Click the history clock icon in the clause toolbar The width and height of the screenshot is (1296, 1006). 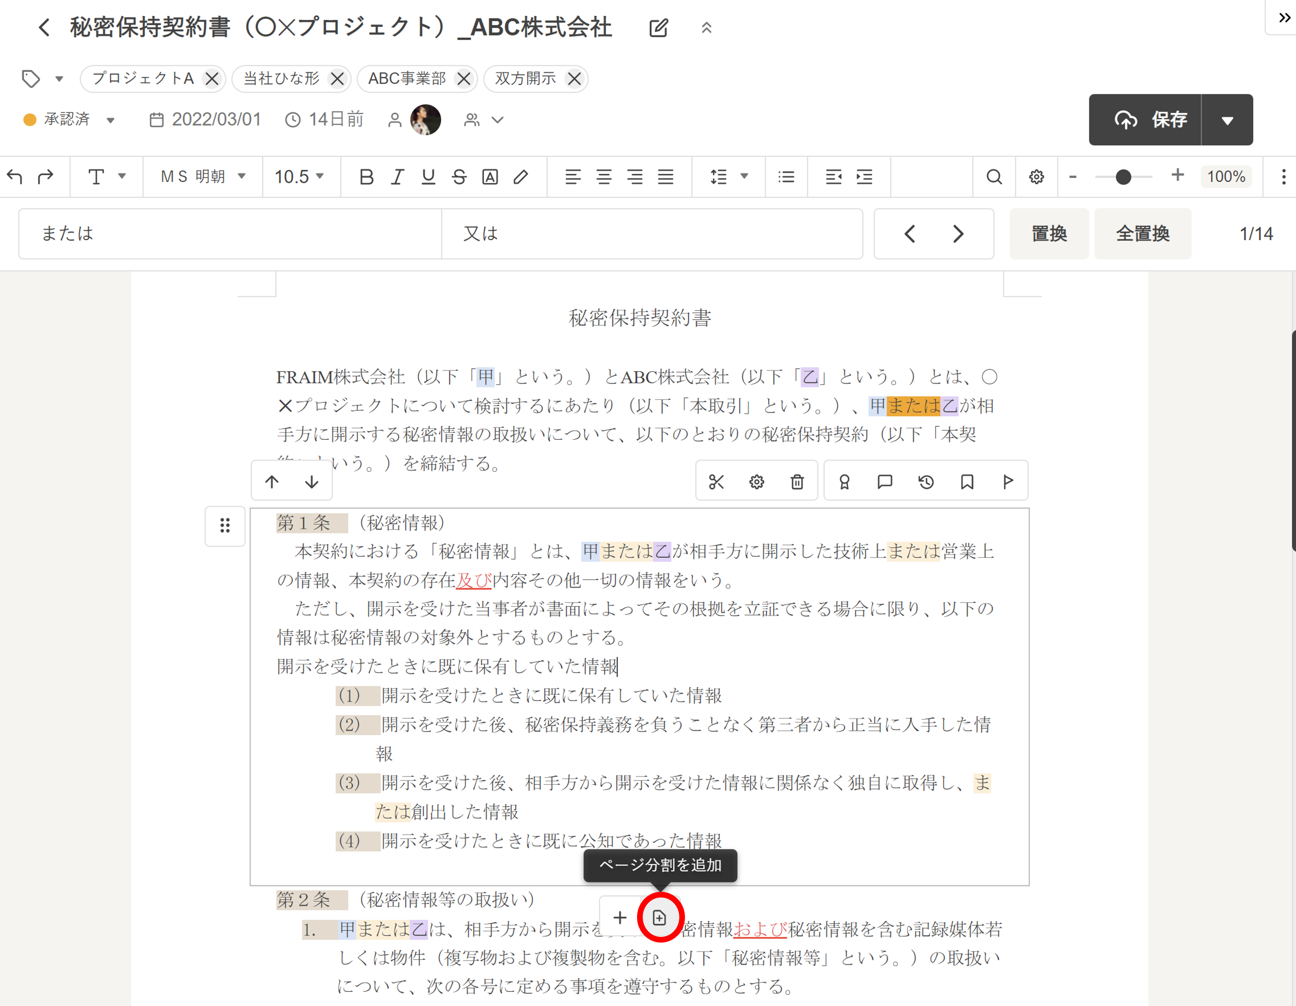coord(926,482)
